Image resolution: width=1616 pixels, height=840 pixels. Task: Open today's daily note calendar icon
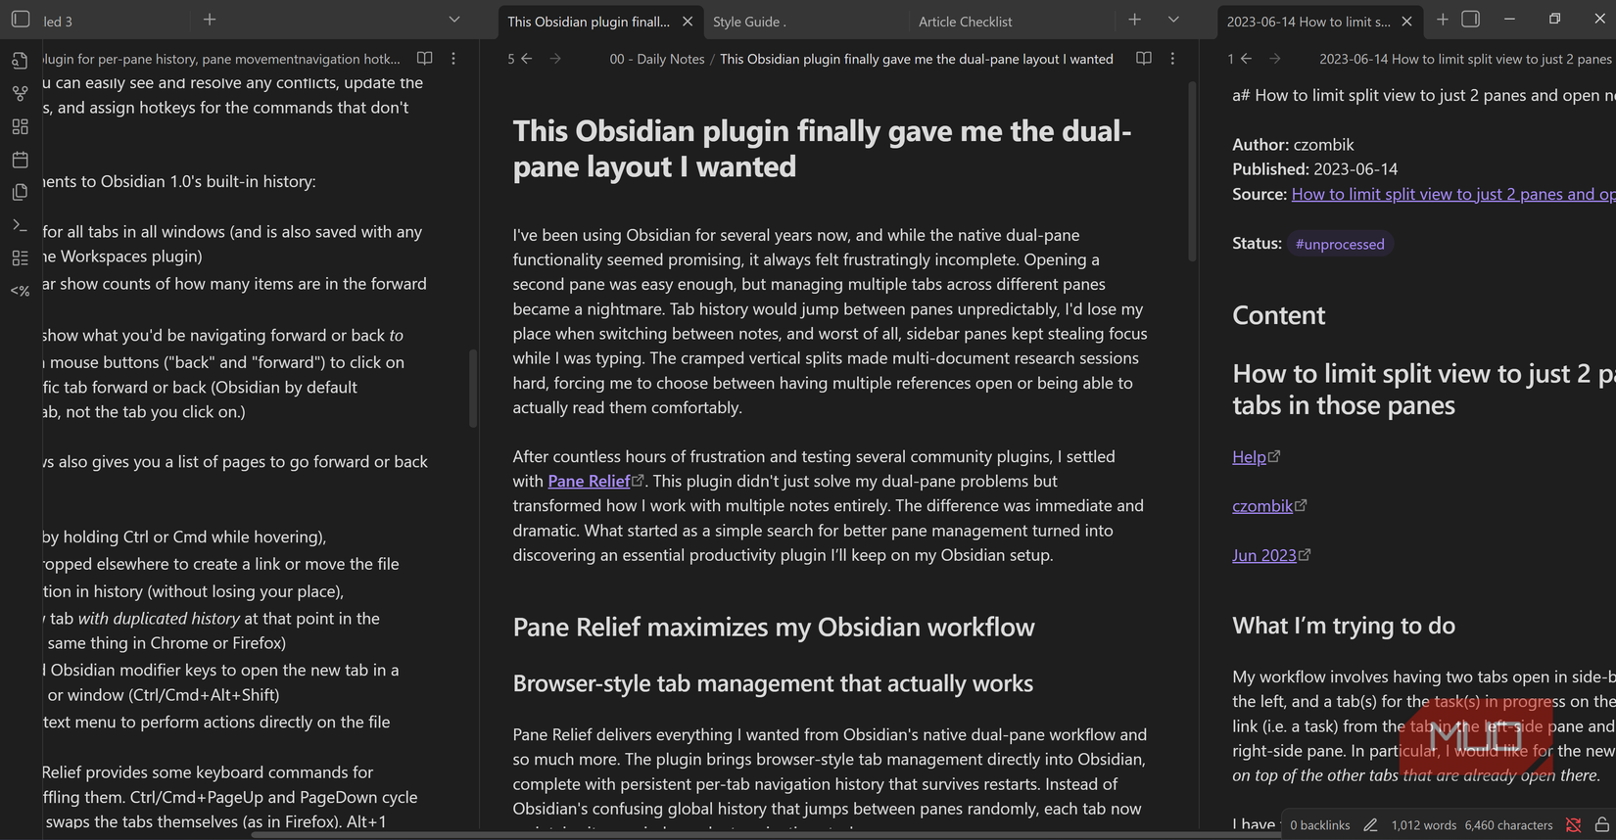pos(20,160)
